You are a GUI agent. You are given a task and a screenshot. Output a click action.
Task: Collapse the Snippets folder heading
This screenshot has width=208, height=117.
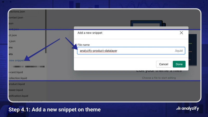pyautogui.click(x=10, y=54)
